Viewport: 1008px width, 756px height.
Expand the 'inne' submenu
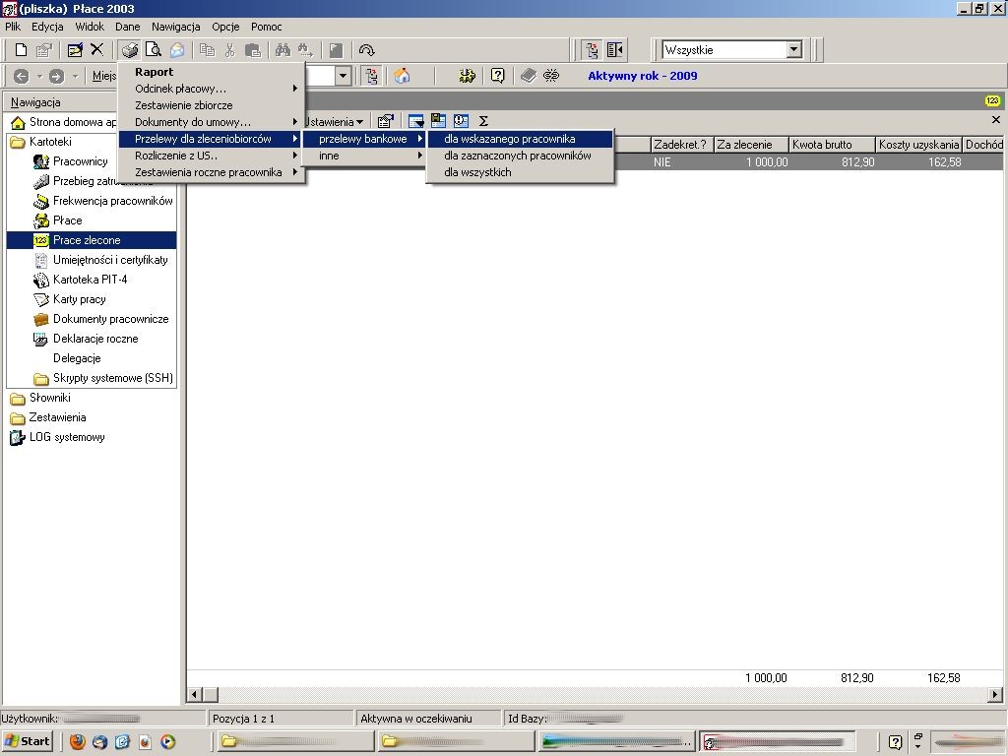(364, 156)
